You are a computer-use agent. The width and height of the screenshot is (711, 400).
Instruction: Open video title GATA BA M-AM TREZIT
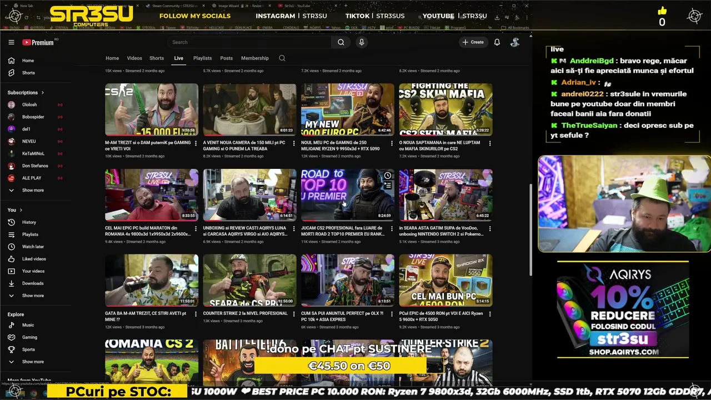146,317
